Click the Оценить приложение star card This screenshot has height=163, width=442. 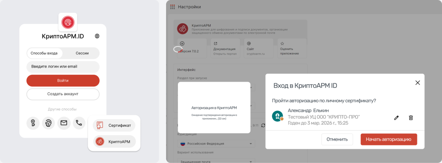(x=292, y=48)
